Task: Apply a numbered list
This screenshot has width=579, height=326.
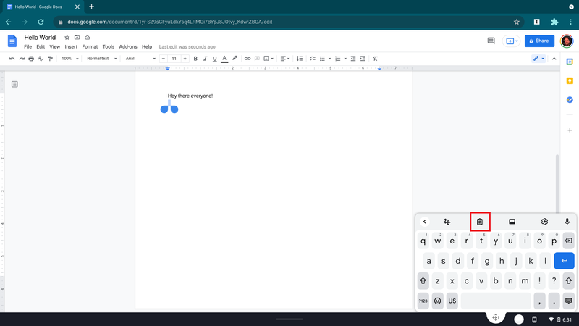Action: pos(337,59)
